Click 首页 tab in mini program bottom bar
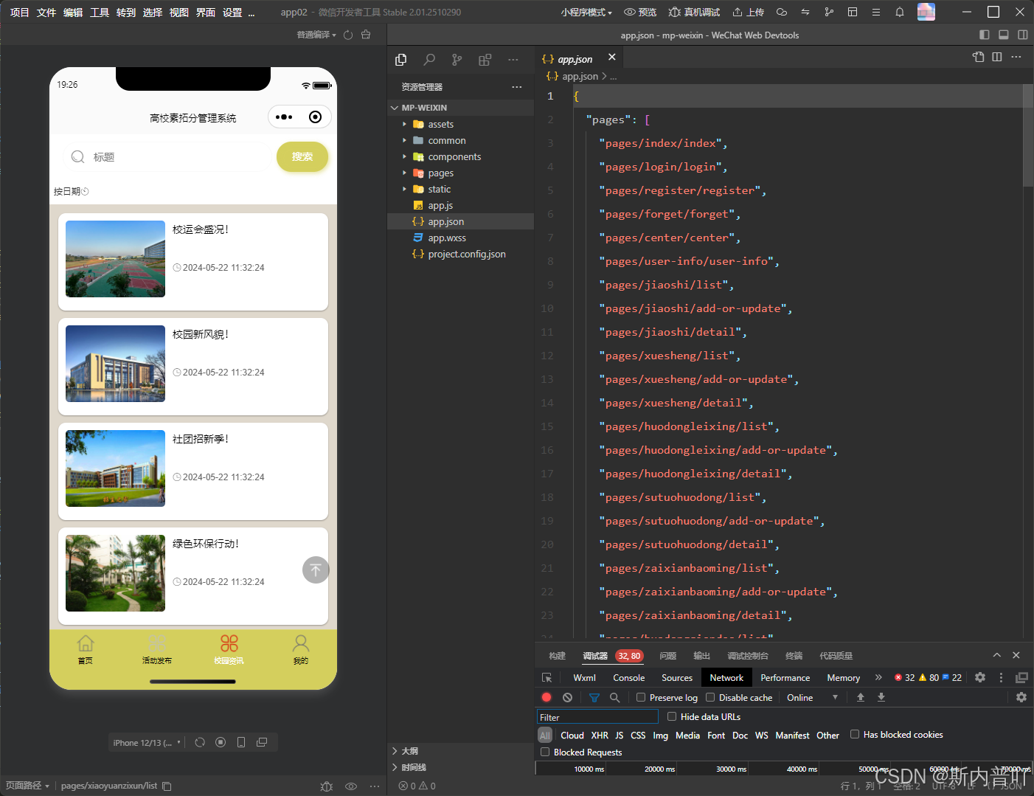This screenshot has height=796, width=1034. [86, 650]
